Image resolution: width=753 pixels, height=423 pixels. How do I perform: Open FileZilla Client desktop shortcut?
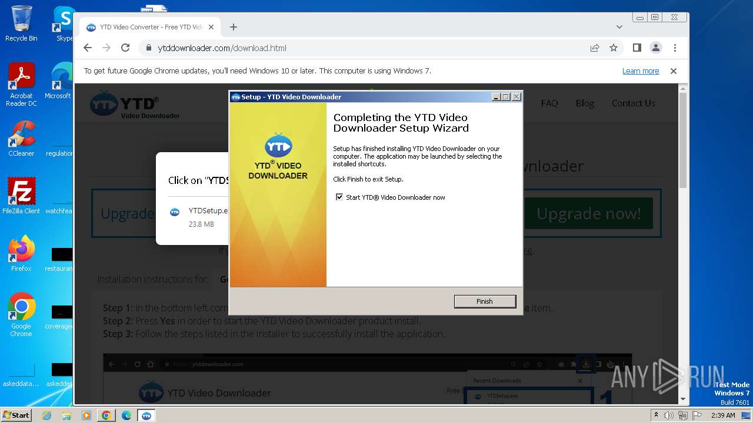pos(21,196)
